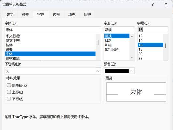Screen dimensions: 173x130
Task: Select 微软雅黑 in font list
Action: click(50, 58)
